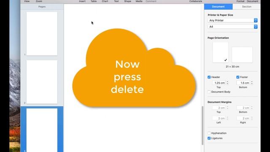Select page 1 thumbnail

point(42,34)
